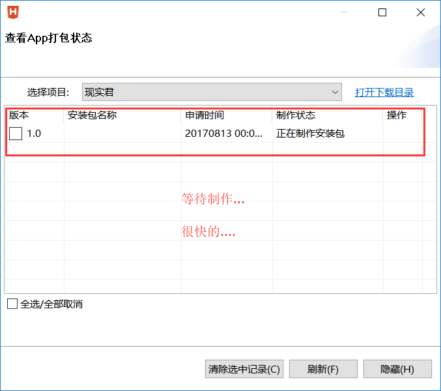Click the 安装包名称 column header
Viewport: 441px width, 391px height.
click(x=122, y=115)
